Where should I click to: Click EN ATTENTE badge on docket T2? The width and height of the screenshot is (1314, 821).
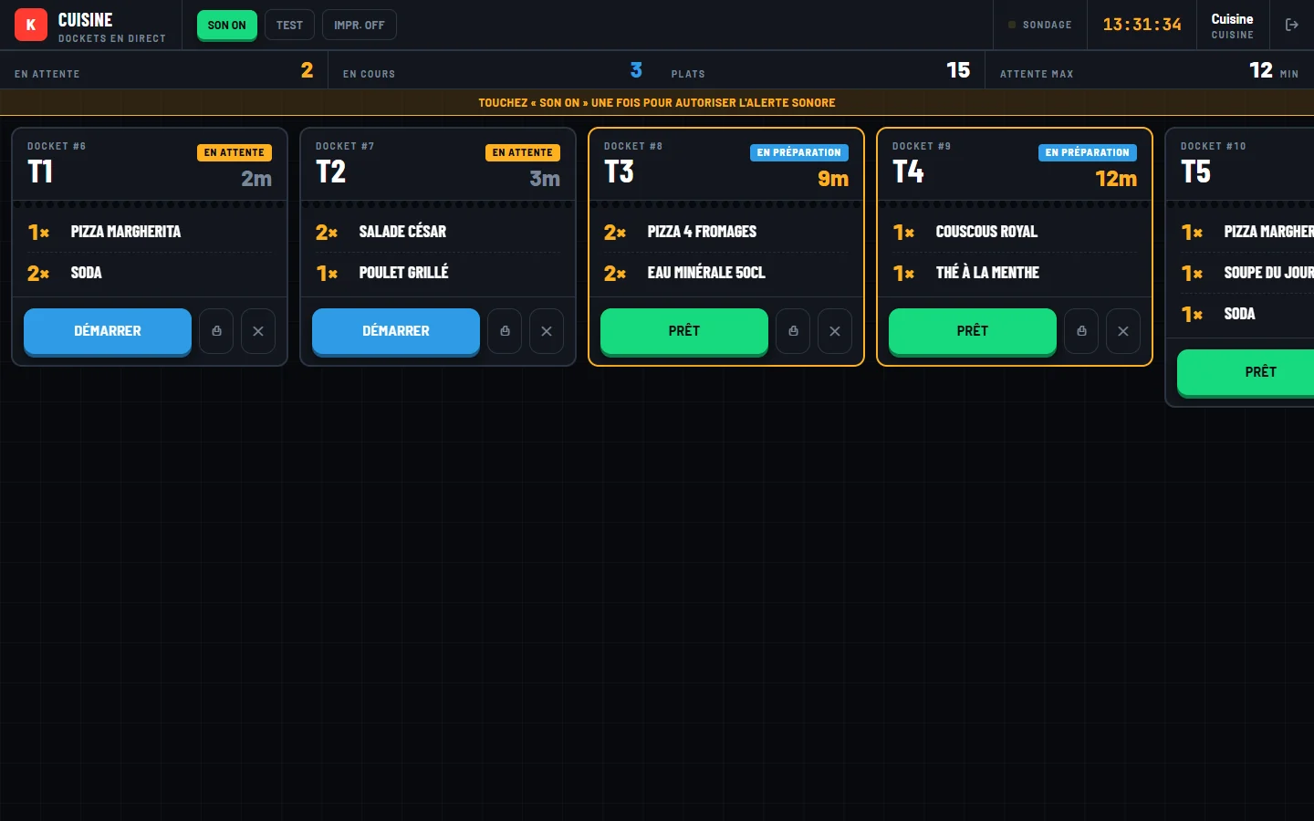click(523, 152)
